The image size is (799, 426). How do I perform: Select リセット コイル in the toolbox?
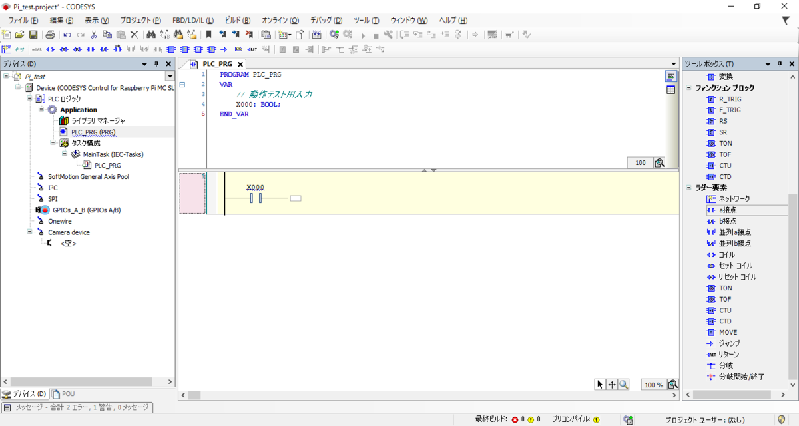tap(737, 277)
